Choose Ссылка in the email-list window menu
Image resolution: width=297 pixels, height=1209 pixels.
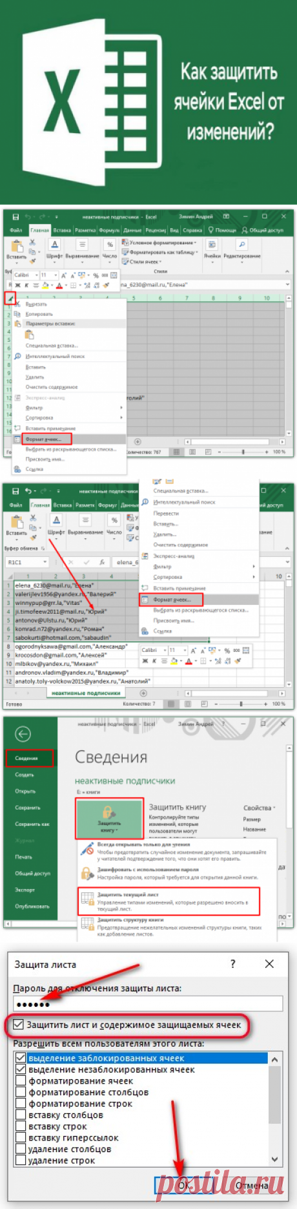(163, 631)
